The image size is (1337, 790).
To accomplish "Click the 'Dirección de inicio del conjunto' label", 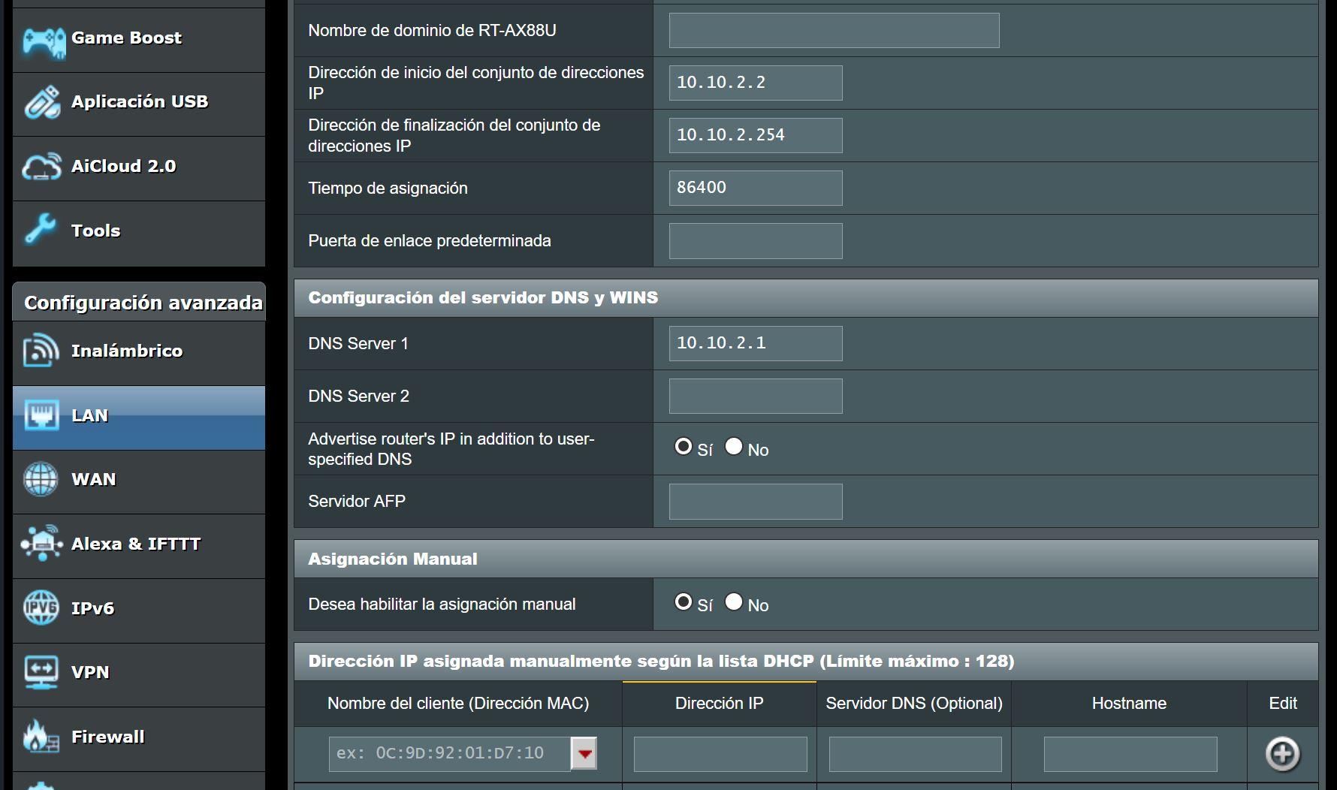I will pyautogui.click(x=476, y=83).
